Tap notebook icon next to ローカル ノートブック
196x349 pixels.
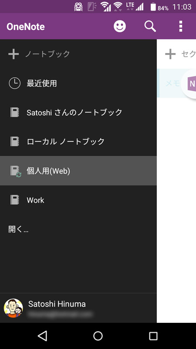(x=15, y=141)
